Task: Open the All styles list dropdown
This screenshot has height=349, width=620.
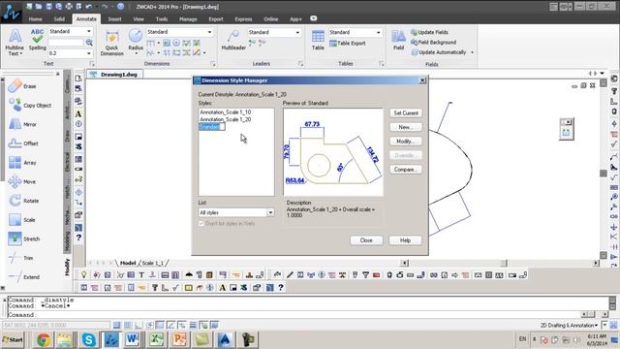Action: [x=270, y=212]
